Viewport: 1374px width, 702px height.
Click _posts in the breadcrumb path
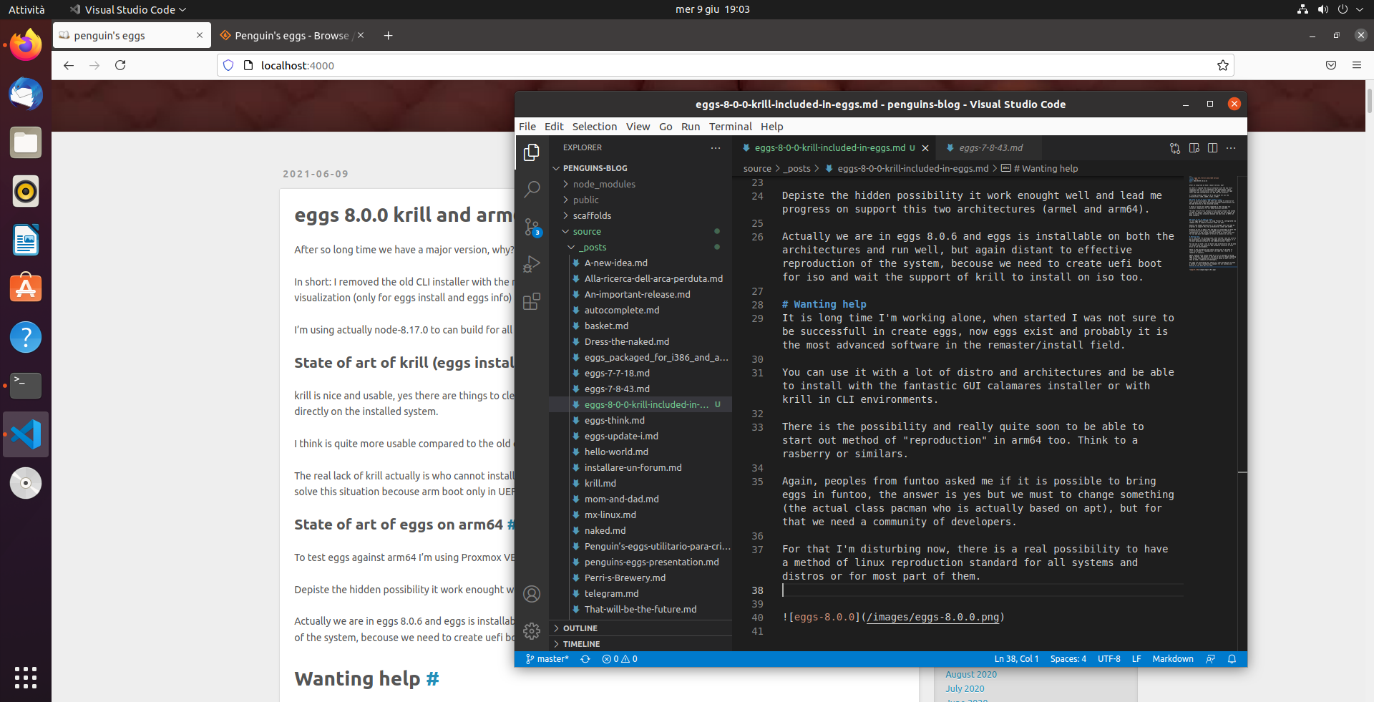[797, 169]
